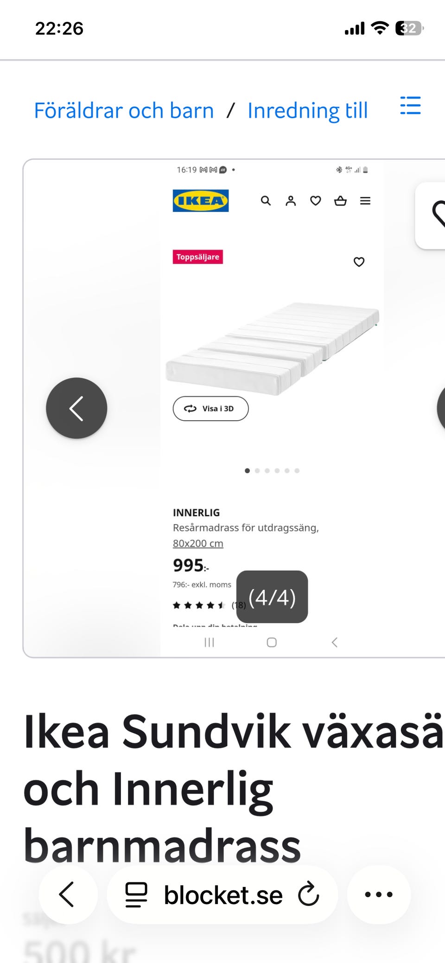Tap the blocket.se address field

point(223,894)
